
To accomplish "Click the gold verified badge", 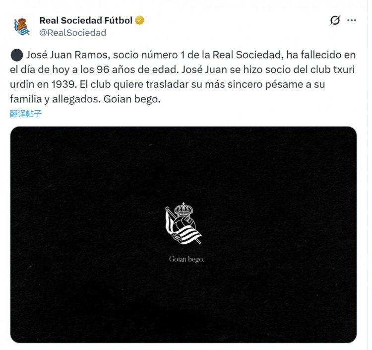I will (140, 20).
